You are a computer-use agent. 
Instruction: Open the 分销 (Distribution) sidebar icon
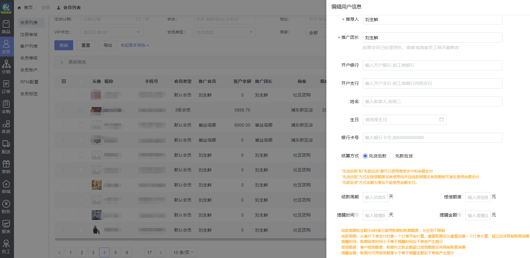coord(6,67)
